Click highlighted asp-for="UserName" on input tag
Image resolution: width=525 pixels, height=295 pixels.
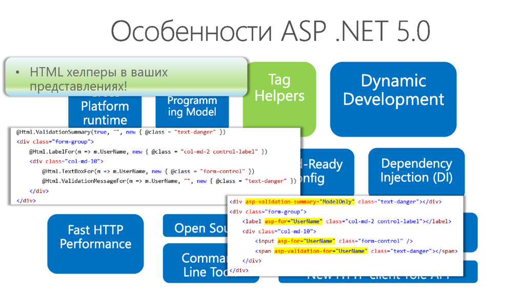306,241
